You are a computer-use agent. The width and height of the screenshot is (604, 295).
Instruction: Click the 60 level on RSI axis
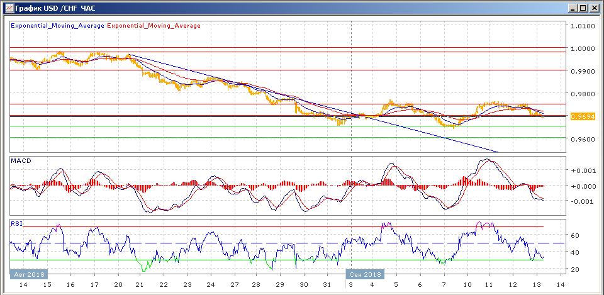pos(574,235)
